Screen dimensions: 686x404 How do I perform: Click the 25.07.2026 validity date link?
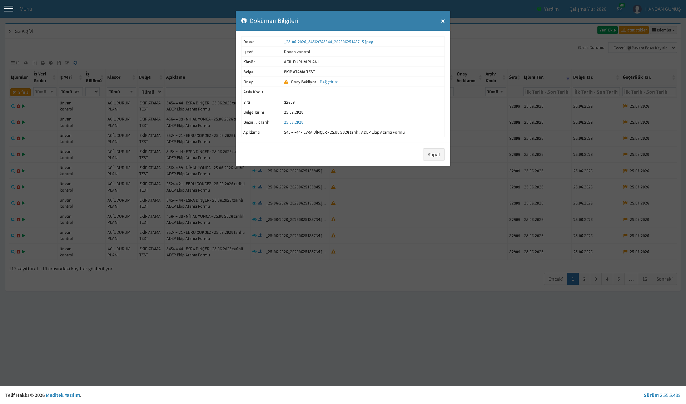click(294, 122)
